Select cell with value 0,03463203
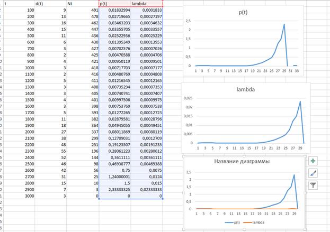This screenshot has height=232, width=330. coord(115,23)
